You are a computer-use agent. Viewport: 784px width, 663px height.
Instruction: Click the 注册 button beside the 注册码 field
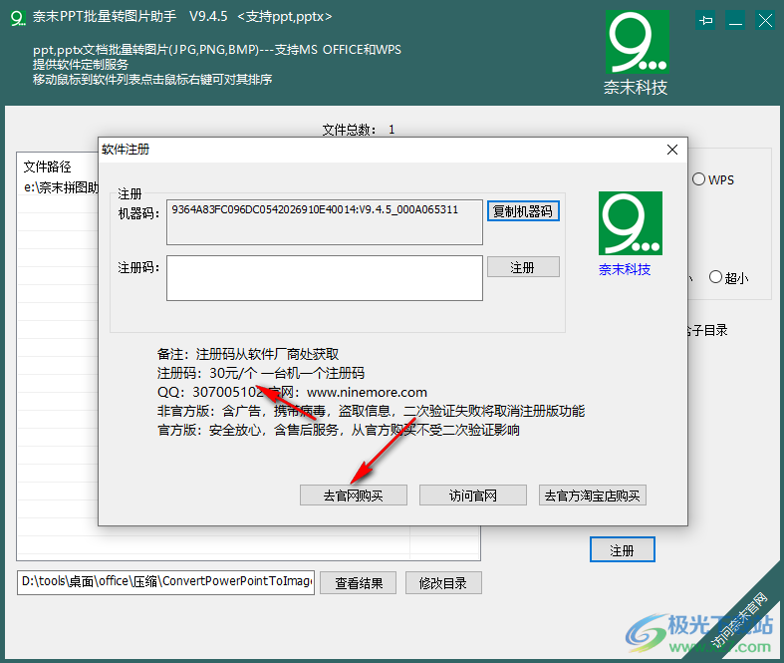click(523, 267)
